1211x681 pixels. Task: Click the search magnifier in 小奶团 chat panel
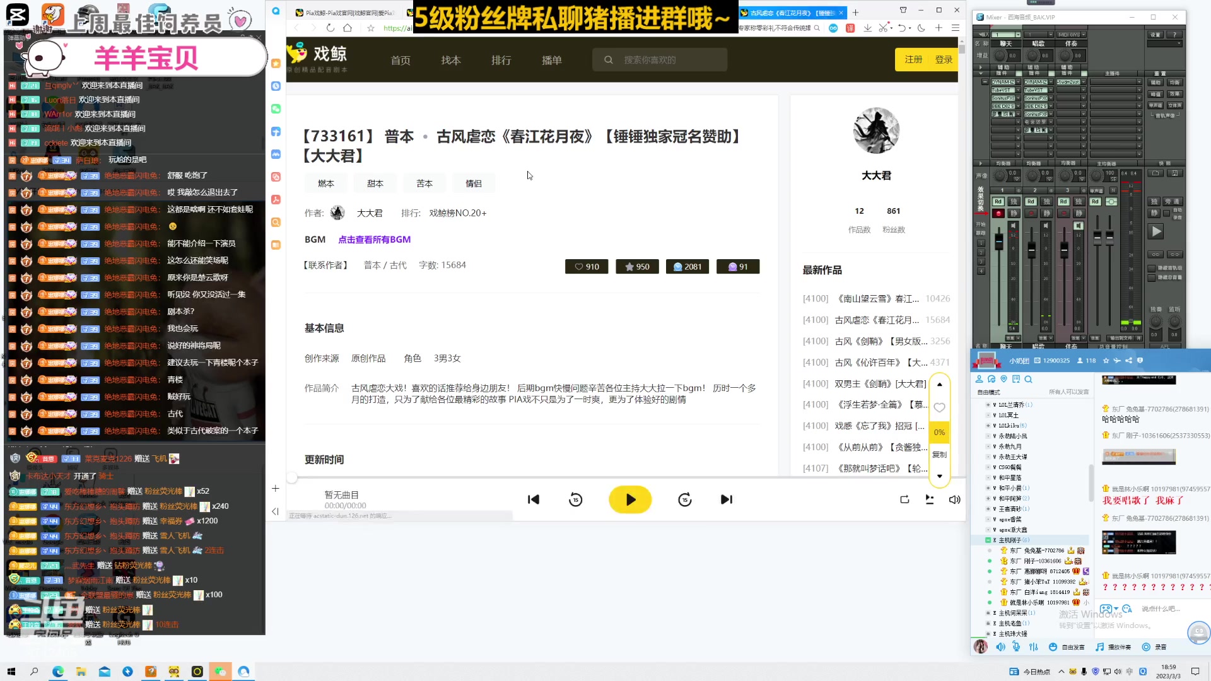click(1029, 380)
